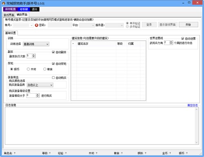Toggle the 自动迷雾 checkbox
This screenshot has height=157, width=204.
click(x=188, y=39)
